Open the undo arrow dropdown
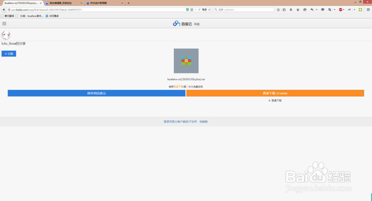This screenshot has height=201, width=372. 317,10
